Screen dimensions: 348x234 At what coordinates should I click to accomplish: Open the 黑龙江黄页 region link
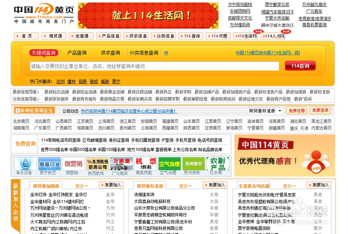tap(321, 121)
